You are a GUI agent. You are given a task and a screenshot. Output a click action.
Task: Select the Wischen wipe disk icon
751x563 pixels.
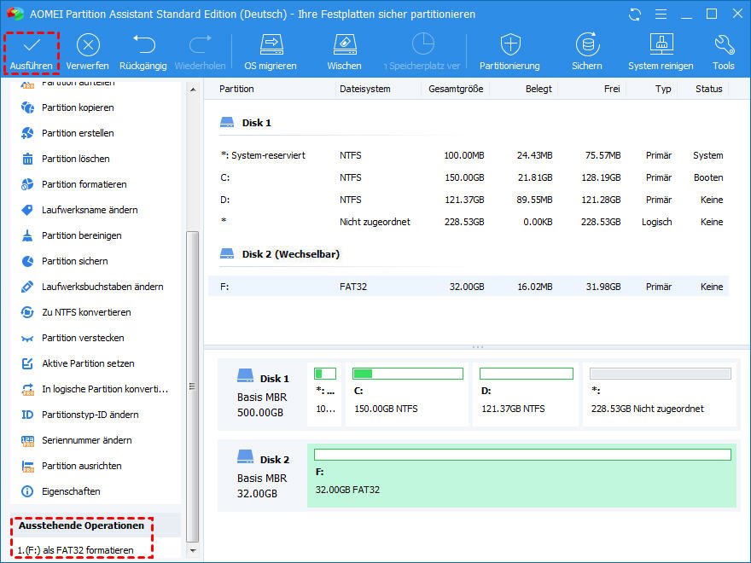(x=344, y=46)
